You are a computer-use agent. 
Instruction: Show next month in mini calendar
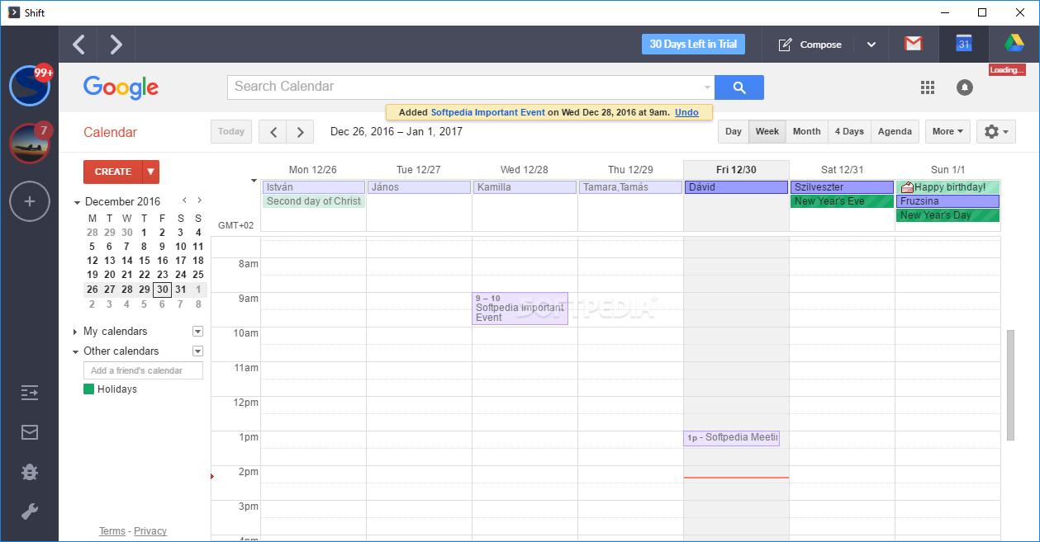tap(199, 200)
